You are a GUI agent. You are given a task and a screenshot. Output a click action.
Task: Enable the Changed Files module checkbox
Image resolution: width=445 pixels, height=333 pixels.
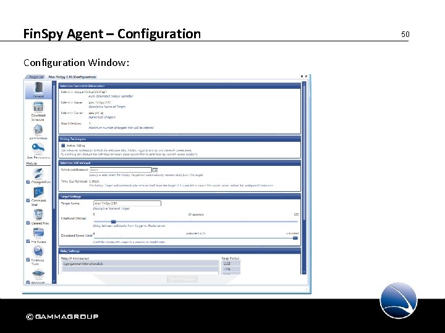click(x=28, y=182)
